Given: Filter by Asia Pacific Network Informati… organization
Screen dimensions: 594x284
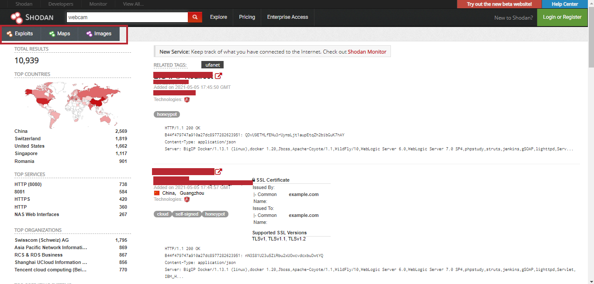Looking at the screenshot, I should coord(51,247).
